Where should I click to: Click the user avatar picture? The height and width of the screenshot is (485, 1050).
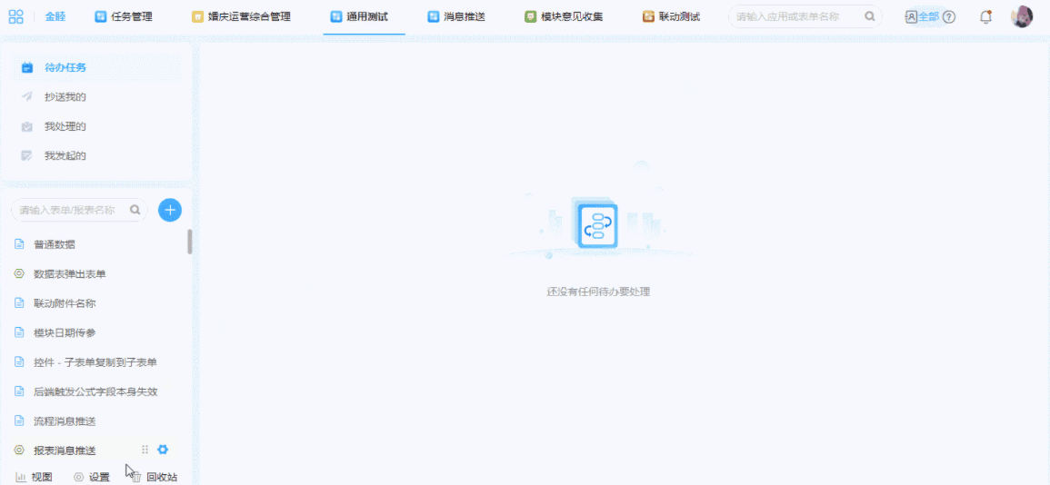[1022, 16]
